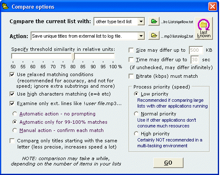This screenshot has height=175, width=224.
Task: Expand the Action dropdown list
Action: tap(141, 36)
